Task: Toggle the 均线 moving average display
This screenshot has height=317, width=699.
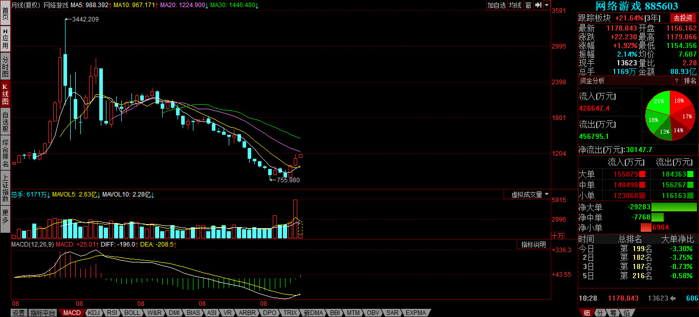Action: tap(515, 5)
